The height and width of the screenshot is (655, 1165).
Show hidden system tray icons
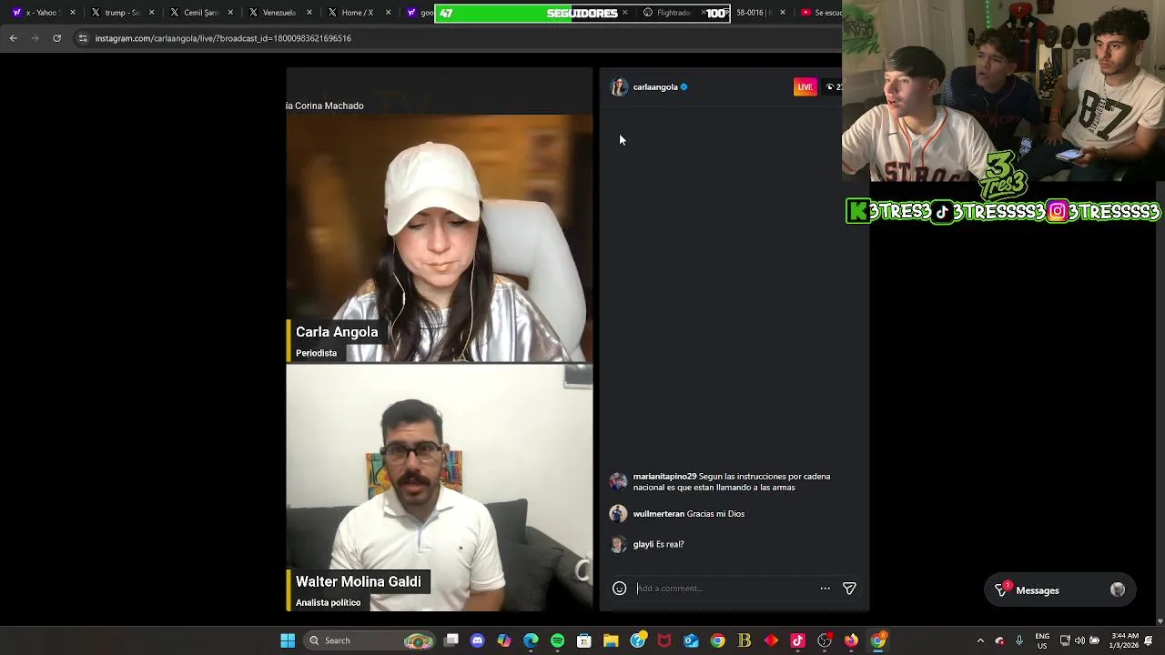point(980,640)
